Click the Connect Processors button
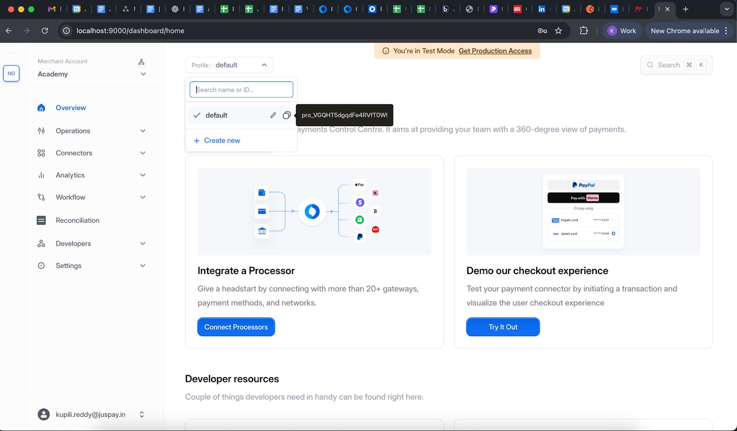This screenshot has height=431, width=737. click(236, 327)
